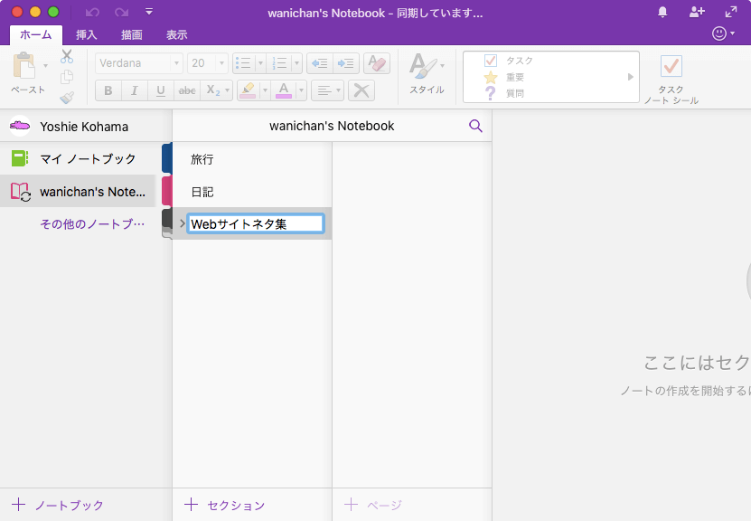751x521 pixels.
Task: Apply the タスク checkbox tag
Action: pos(508,61)
